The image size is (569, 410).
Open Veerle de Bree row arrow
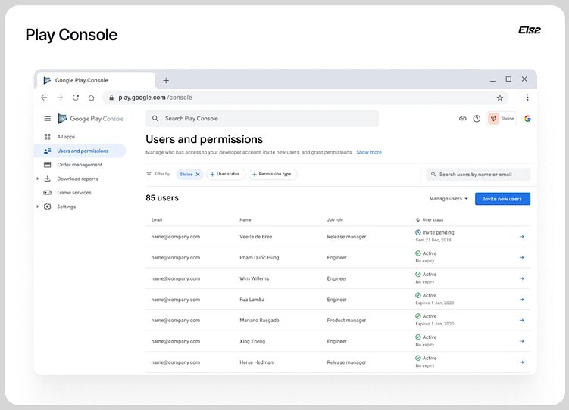pos(521,237)
